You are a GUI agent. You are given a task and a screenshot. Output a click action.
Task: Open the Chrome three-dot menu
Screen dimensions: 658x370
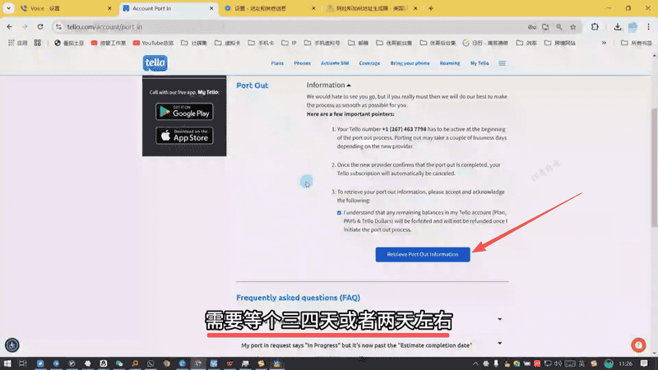click(648, 27)
